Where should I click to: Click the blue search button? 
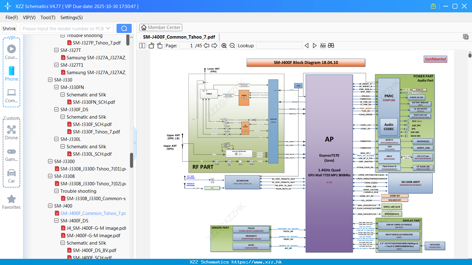click(124, 28)
